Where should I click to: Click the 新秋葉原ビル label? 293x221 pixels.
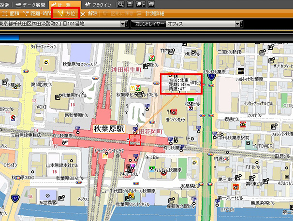click(x=76, y=115)
